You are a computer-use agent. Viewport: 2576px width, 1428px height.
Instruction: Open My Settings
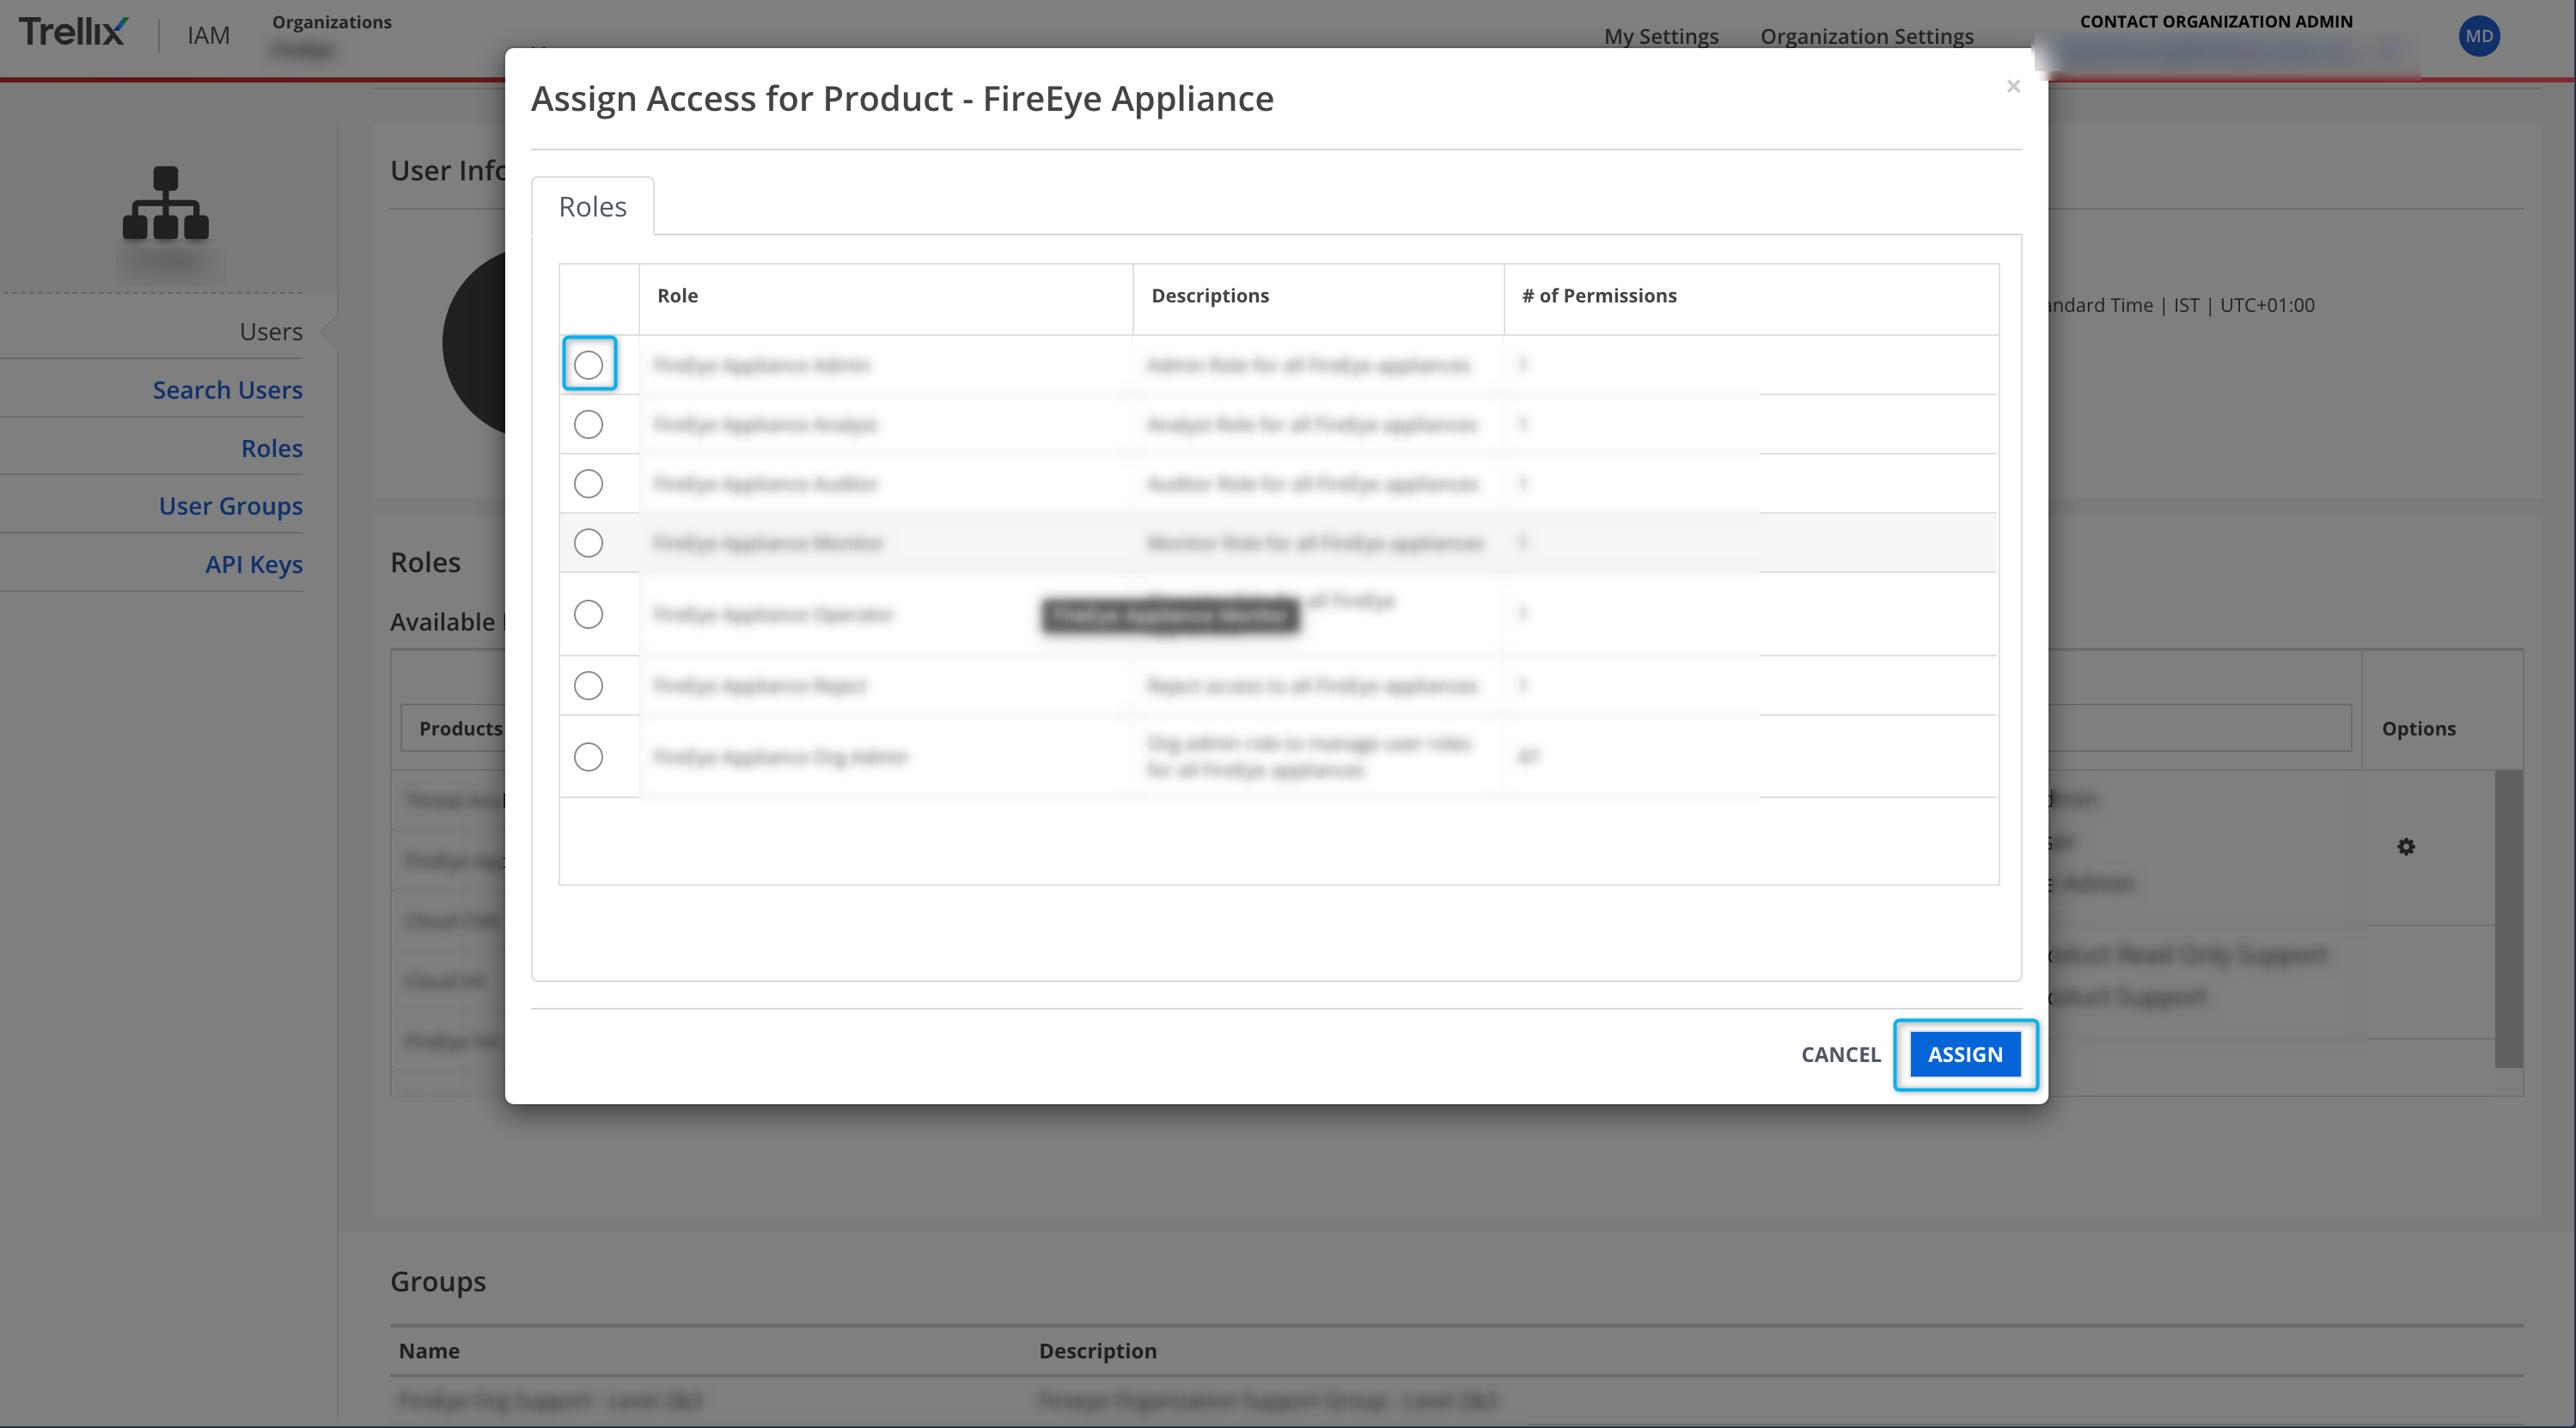[x=1661, y=36]
